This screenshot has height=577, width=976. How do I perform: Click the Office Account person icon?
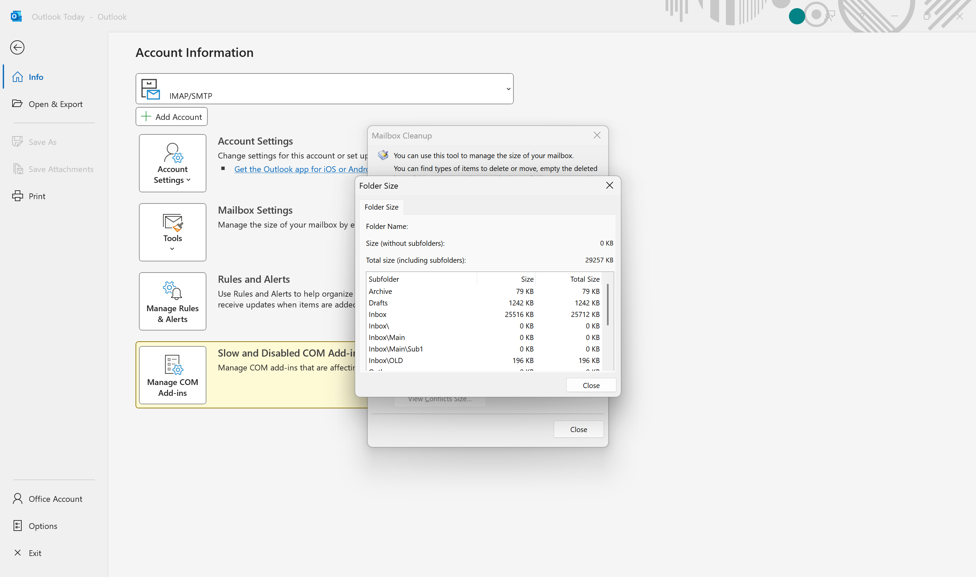[x=18, y=498]
